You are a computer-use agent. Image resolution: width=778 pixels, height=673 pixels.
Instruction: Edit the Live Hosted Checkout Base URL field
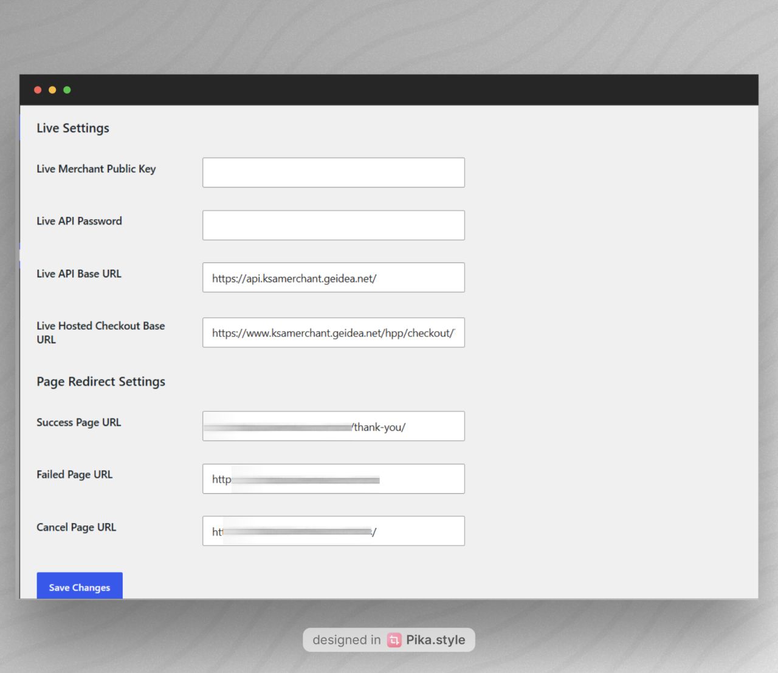pos(334,332)
